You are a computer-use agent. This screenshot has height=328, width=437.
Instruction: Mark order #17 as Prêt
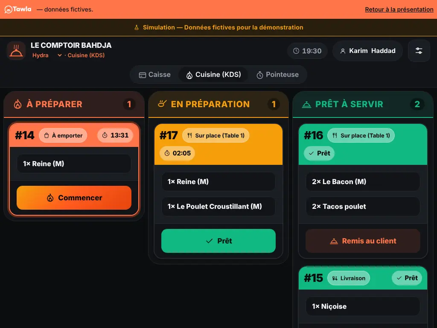coord(218,241)
